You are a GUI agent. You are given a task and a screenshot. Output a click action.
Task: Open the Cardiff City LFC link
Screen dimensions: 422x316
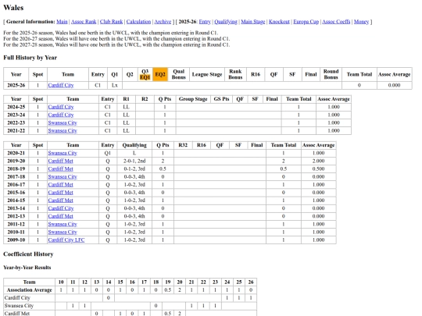(66, 240)
